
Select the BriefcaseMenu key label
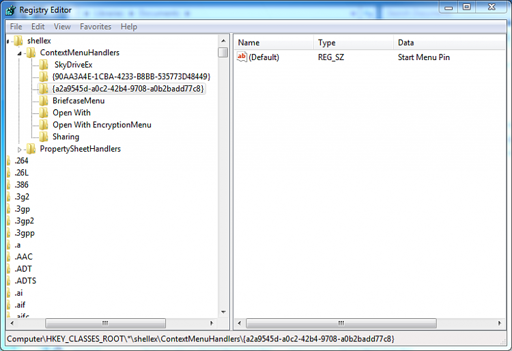(x=79, y=100)
